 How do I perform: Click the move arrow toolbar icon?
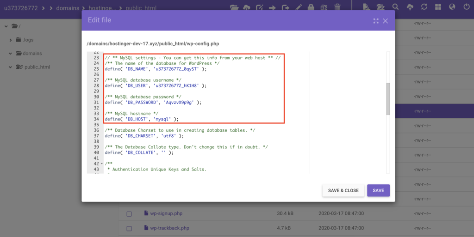pyautogui.click(x=272, y=7)
